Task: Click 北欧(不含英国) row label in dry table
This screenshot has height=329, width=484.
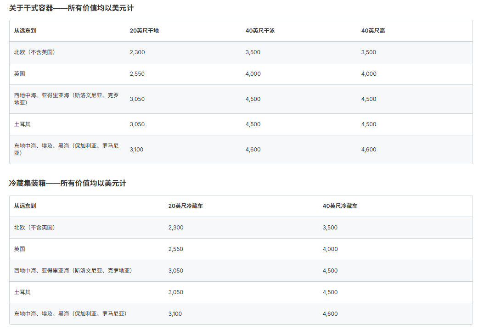Action: (x=34, y=52)
